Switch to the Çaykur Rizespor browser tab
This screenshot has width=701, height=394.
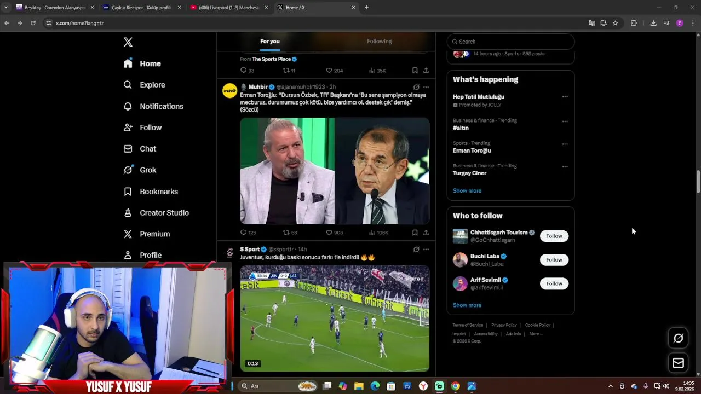point(141,8)
